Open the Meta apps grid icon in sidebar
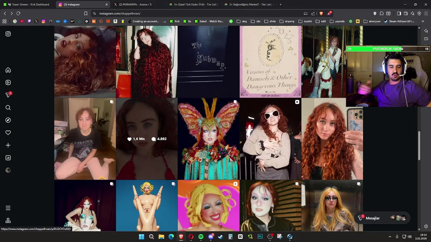431x242 pixels. coord(8,220)
